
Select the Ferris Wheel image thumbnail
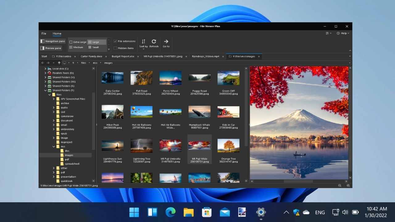pos(170,78)
